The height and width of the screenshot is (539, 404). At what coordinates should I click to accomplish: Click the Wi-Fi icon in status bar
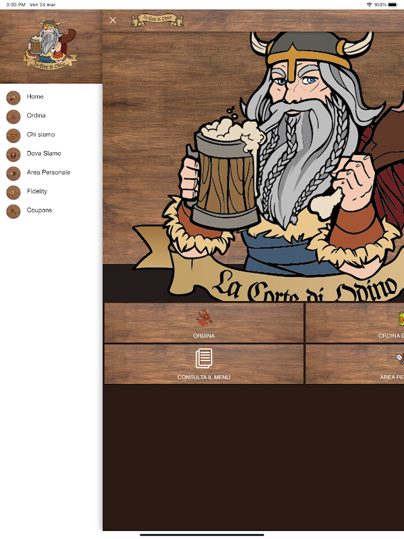click(x=369, y=5)
